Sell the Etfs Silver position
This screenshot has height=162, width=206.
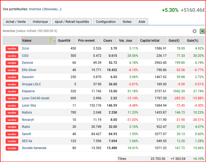click(x=12, y=70)
